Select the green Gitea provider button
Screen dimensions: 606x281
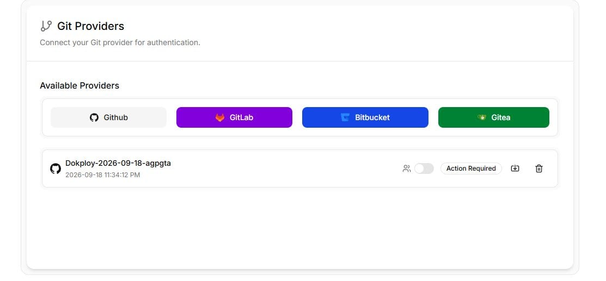pyautogui.click(x=493, y=117)
